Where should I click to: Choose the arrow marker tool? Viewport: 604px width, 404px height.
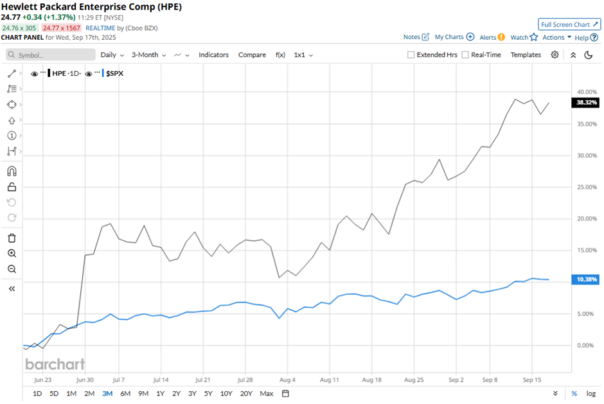(x=12, y=121)
